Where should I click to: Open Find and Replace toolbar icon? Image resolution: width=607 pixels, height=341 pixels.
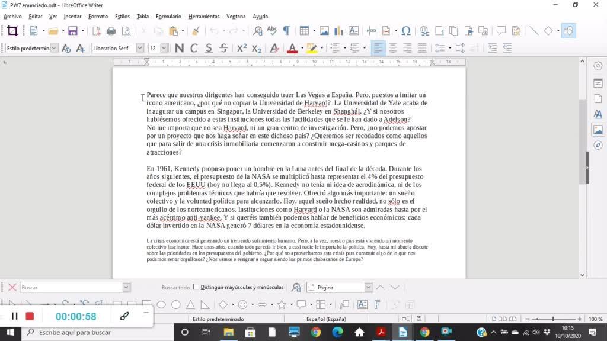tap(257, 31)
